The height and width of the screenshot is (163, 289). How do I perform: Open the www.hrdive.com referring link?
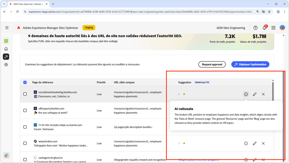(x=48, y=141)
